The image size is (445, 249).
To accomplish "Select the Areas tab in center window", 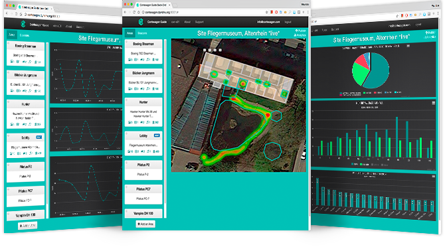I will pyautogui.click(x=130, y=33).
